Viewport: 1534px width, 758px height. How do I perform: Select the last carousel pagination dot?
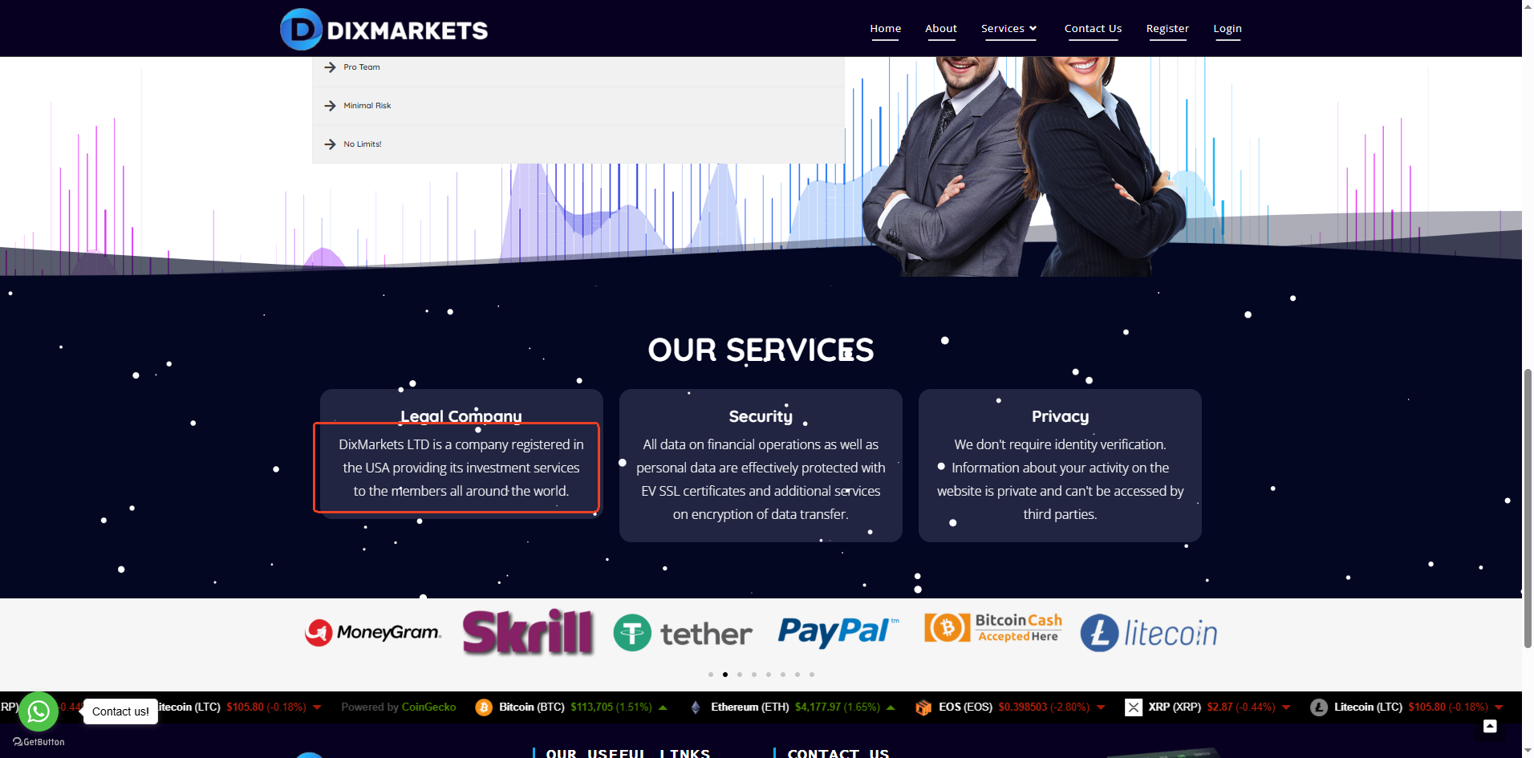coord(812,675)
